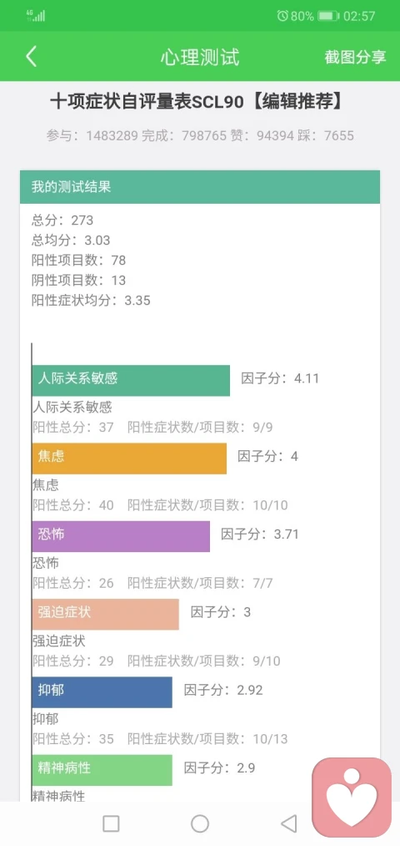This screenshot has width=400, height=846.
Task: Tap Android recent apps square button
Action: coord(111,824)
